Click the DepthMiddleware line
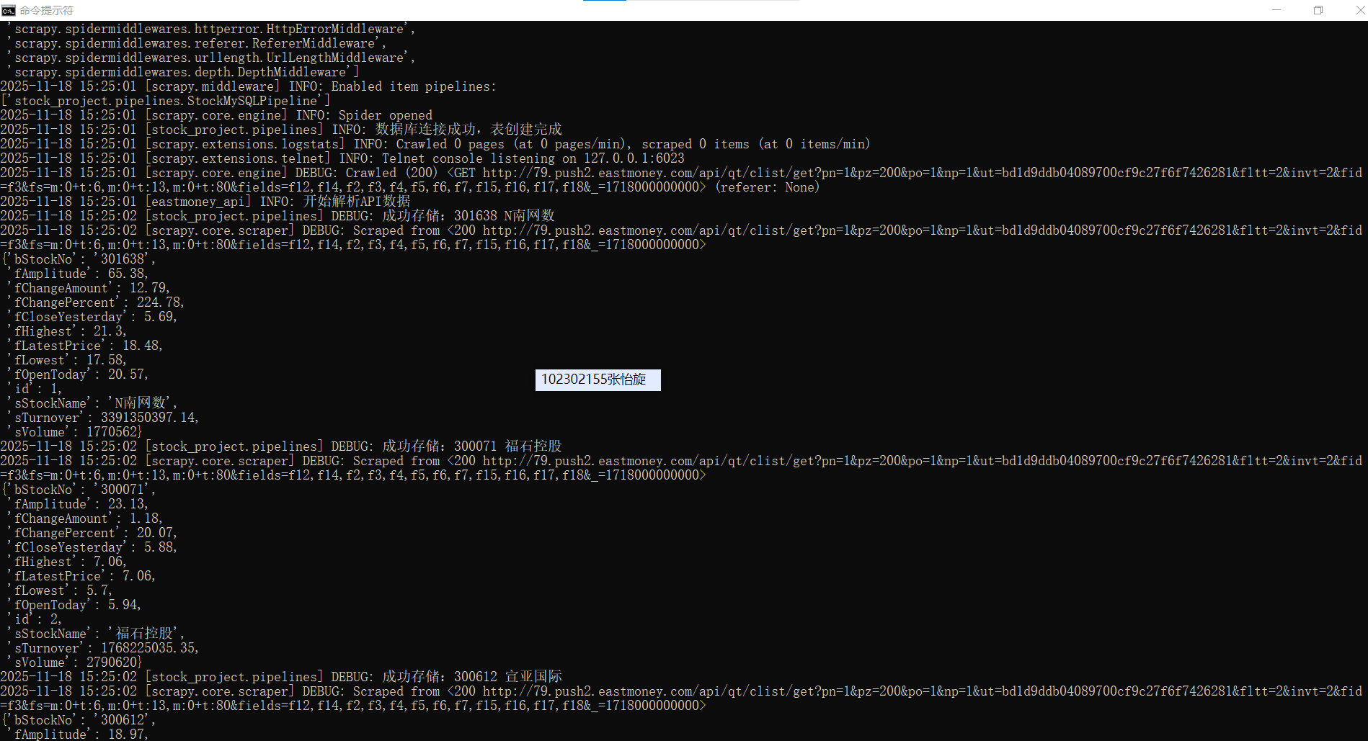 [183, 72]
